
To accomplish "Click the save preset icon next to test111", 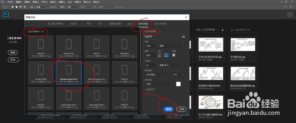I will 183,36.
